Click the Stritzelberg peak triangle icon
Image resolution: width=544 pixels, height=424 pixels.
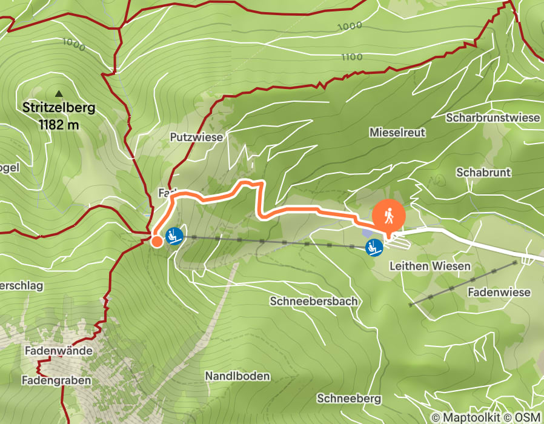point(59,93)
